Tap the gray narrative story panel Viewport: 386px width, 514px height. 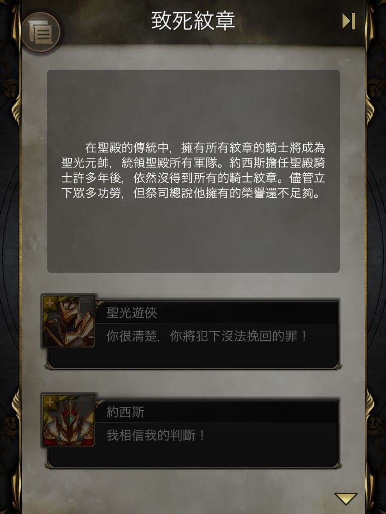(x=194, y=171)
